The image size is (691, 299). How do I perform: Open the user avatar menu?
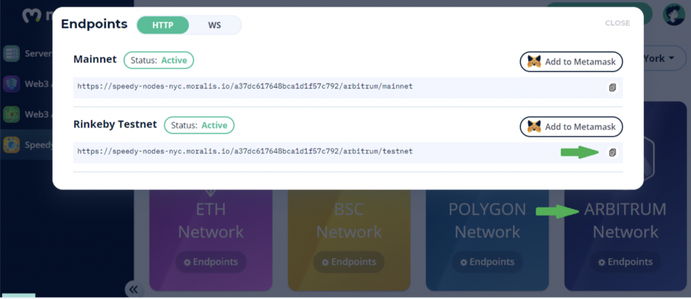tap(674, 14)
